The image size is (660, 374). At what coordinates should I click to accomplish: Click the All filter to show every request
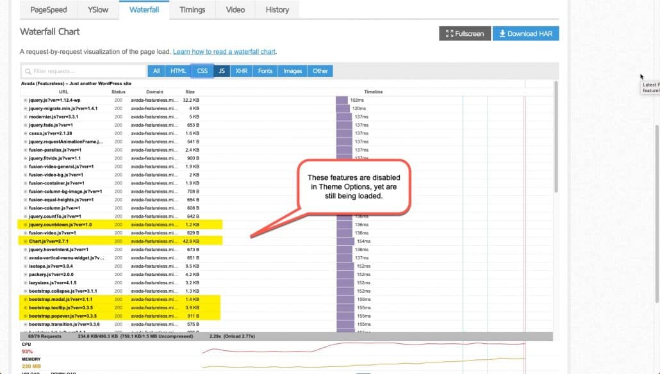tap(156, 70)
